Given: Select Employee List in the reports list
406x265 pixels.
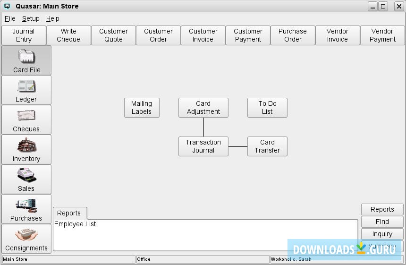Looking at the screenshot, I should pyautogui.click(x=75, y=224).
